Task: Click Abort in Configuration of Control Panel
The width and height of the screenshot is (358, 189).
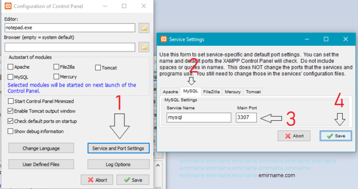Action: (97, 180)
